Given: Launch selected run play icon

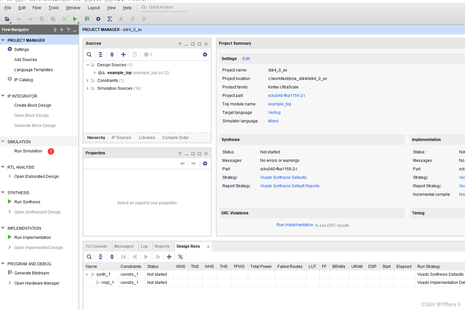Looking at the screenshot, I should click(x=146, y=257).
